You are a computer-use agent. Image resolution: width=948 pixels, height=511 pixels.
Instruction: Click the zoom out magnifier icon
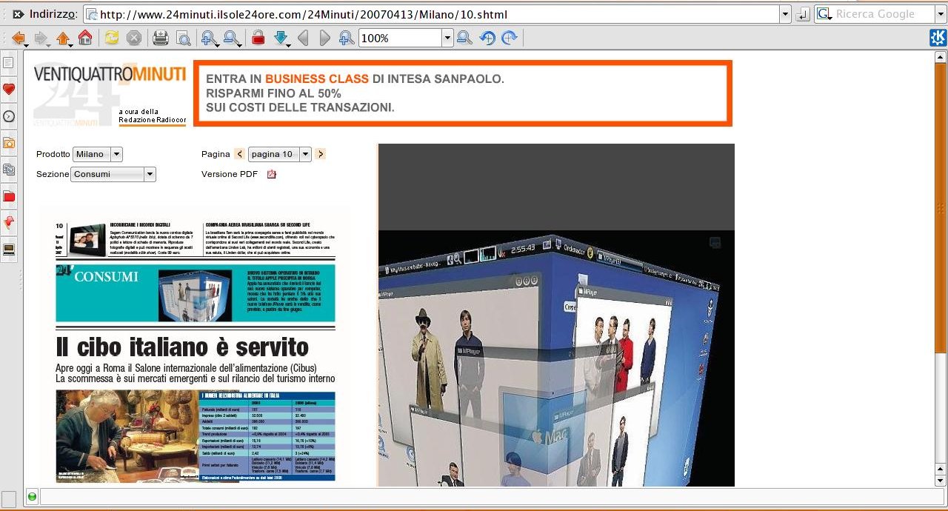pos(231,38)
